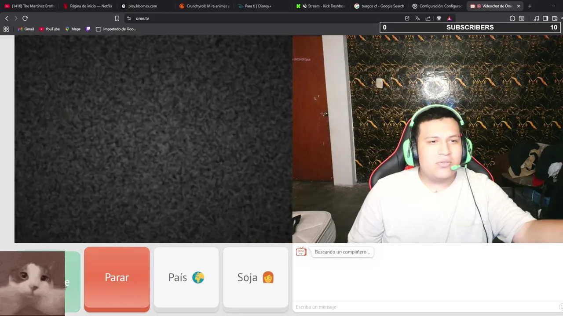
Task: Open the apps grid in bookmarks bar
Action: pos(6,29)
